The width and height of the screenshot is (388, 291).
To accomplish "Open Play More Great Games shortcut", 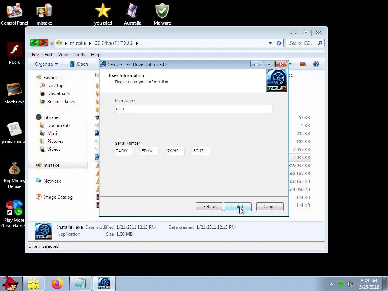I will pos(14,214).
